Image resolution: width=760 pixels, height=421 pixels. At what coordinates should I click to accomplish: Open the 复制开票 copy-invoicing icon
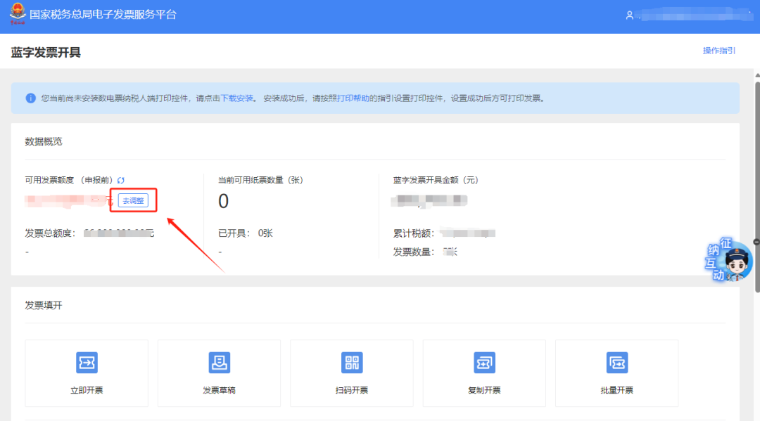pyautogui.click(x=483, y=363)
